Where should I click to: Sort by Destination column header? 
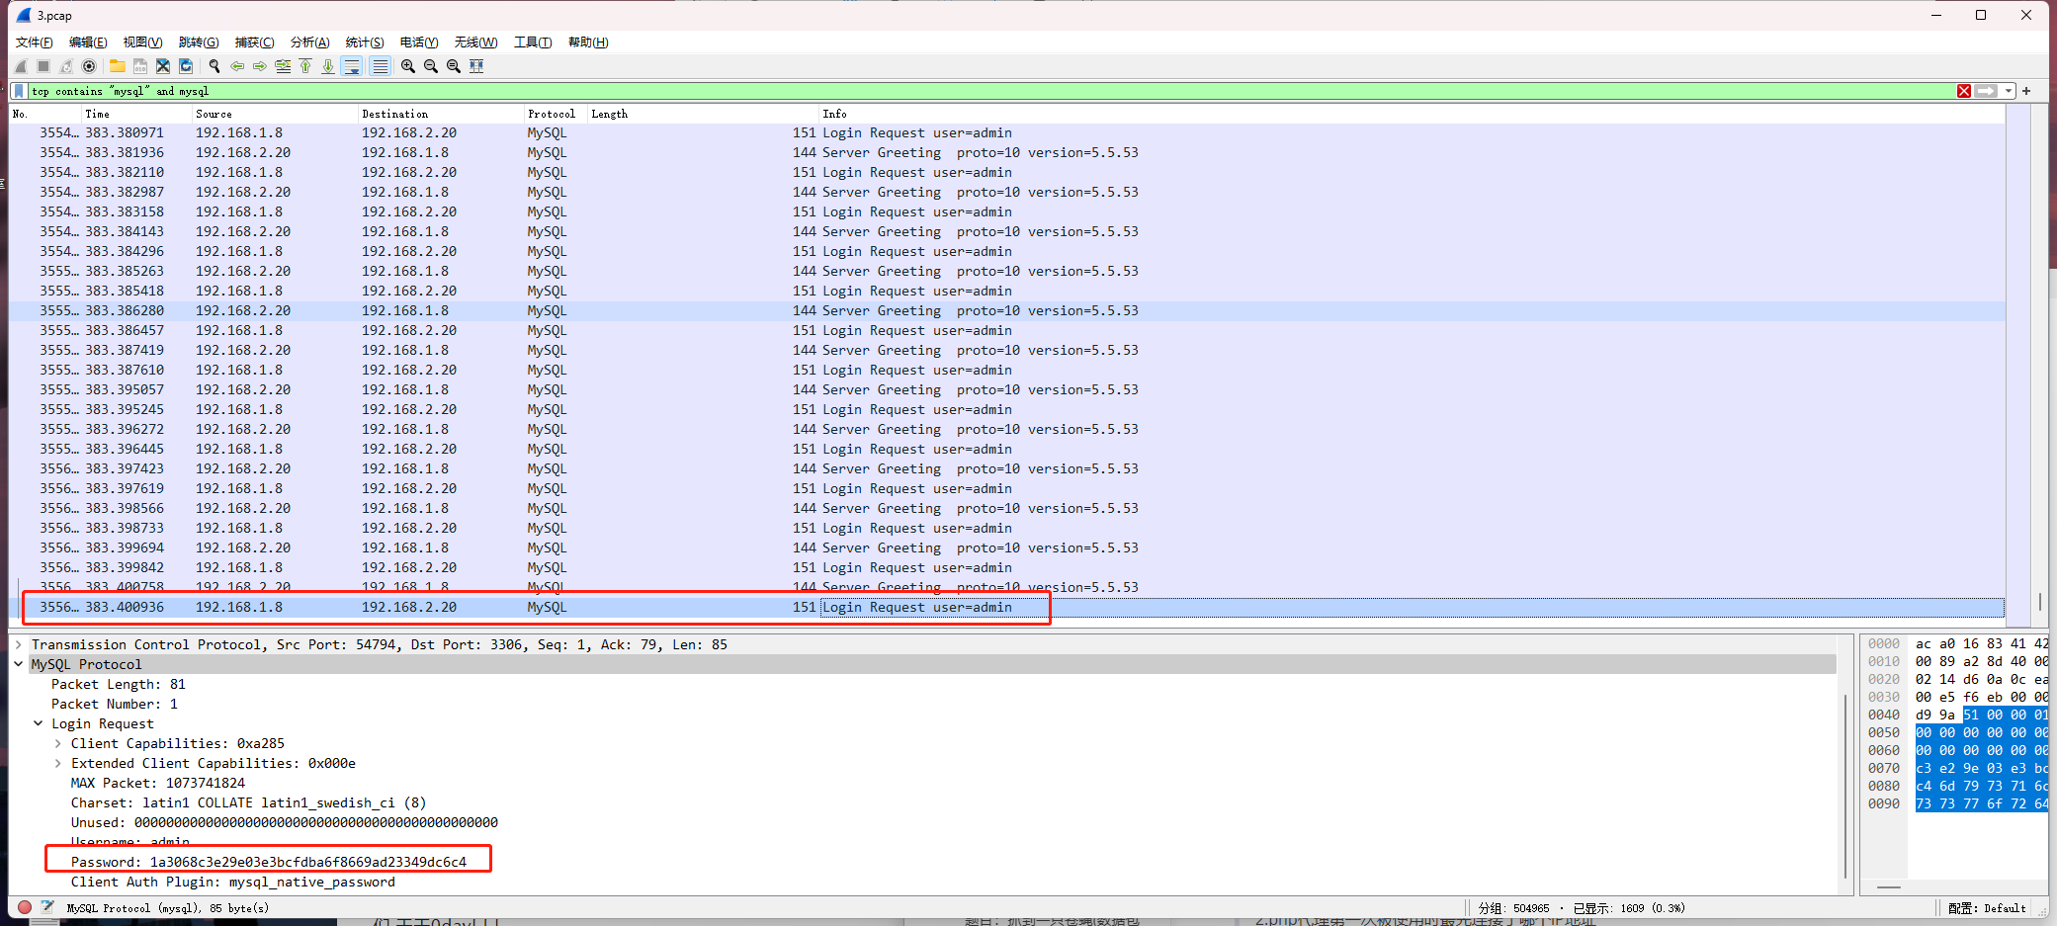click(x=441, y=114)
